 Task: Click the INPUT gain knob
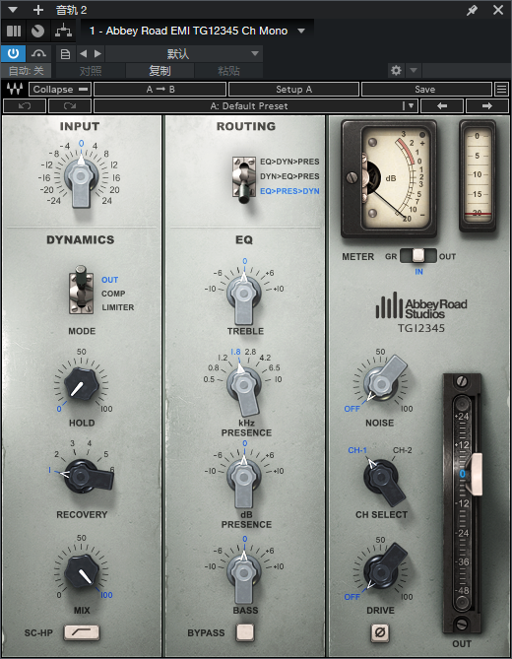click(81, 176)
